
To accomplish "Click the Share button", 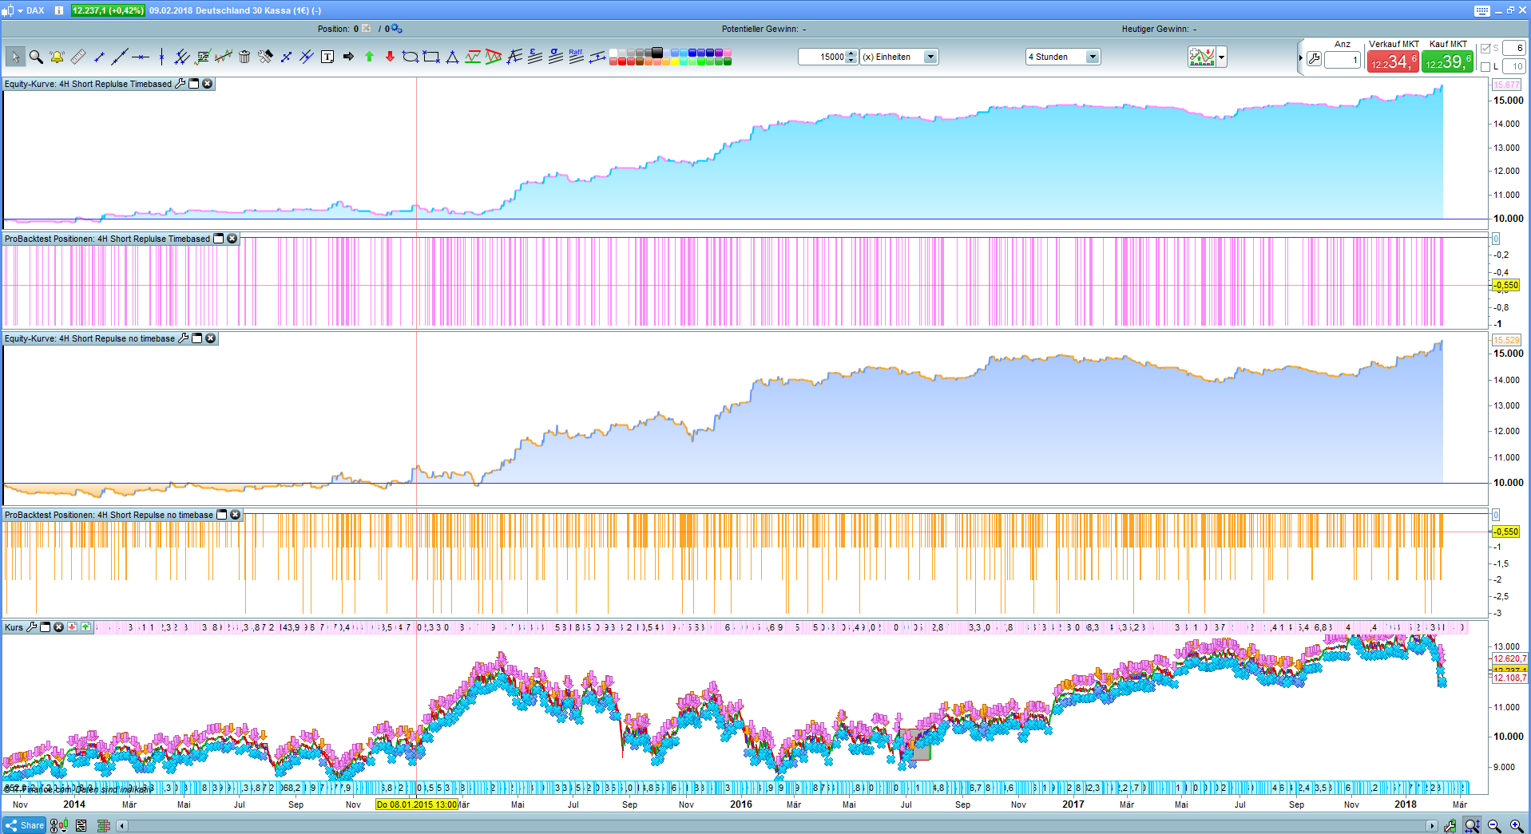I will coord(25,825).
